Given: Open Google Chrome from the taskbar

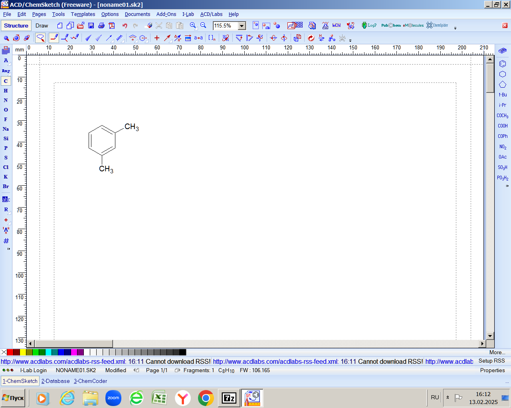Looking at the screenshot, I should coord(206,398).
